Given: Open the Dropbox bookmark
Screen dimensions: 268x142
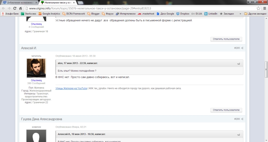Looking at the screenshot, I should tap(183, 14).
